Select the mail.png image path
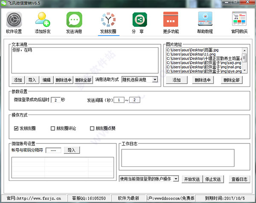This screenshot has width=256, height=203. [x=204, y=67]
